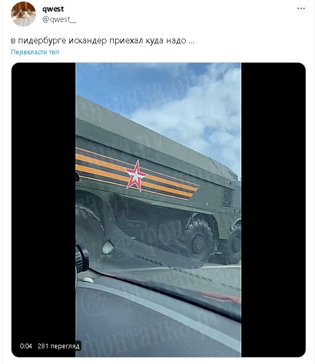Image resolution: width=315 pixels, height=364 pixels.
Task: Click the car side mirror in video
Action: (x=82, y=259)
